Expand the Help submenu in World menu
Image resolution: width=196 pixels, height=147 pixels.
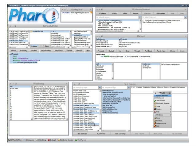(x=163, y=112)
